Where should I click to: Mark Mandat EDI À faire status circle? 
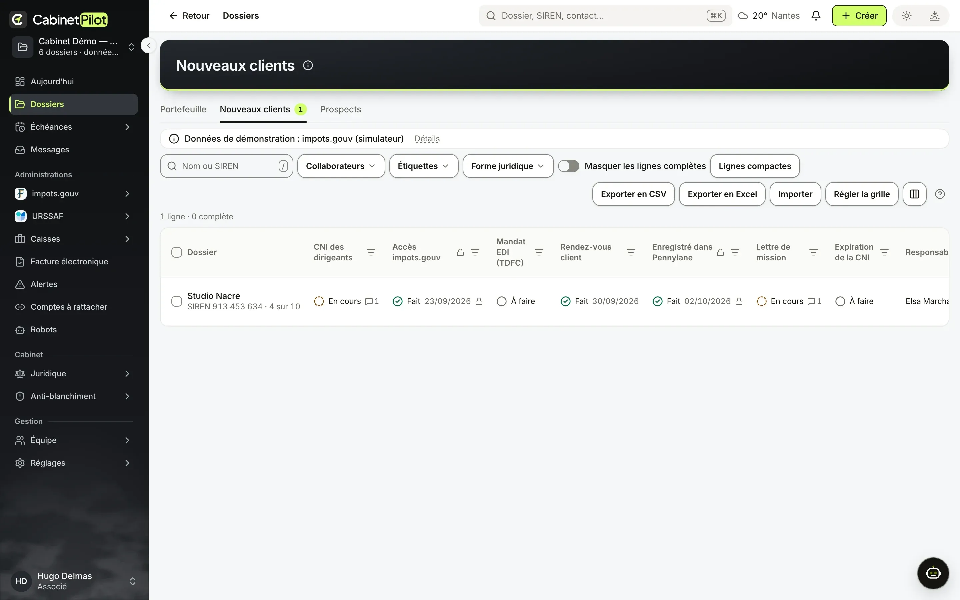501,301
